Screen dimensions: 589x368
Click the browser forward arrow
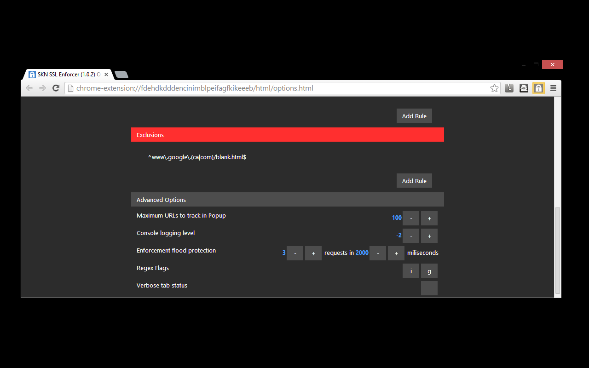tap(42, 88)
